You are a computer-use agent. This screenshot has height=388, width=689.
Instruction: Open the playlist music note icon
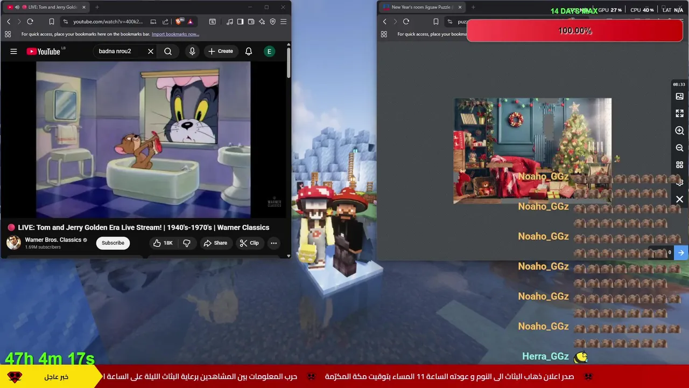pyautogui.click(x=230, y=22)
